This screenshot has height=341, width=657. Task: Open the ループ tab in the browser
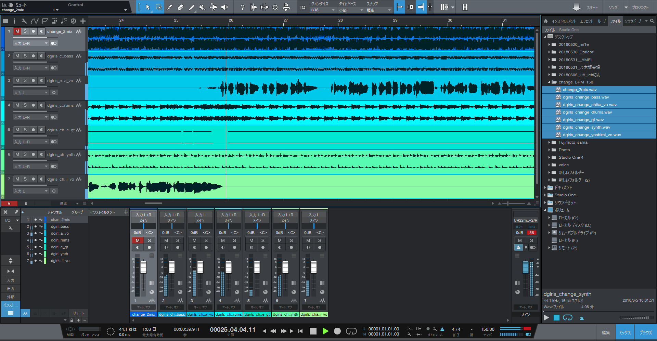[x=601, y=21]
